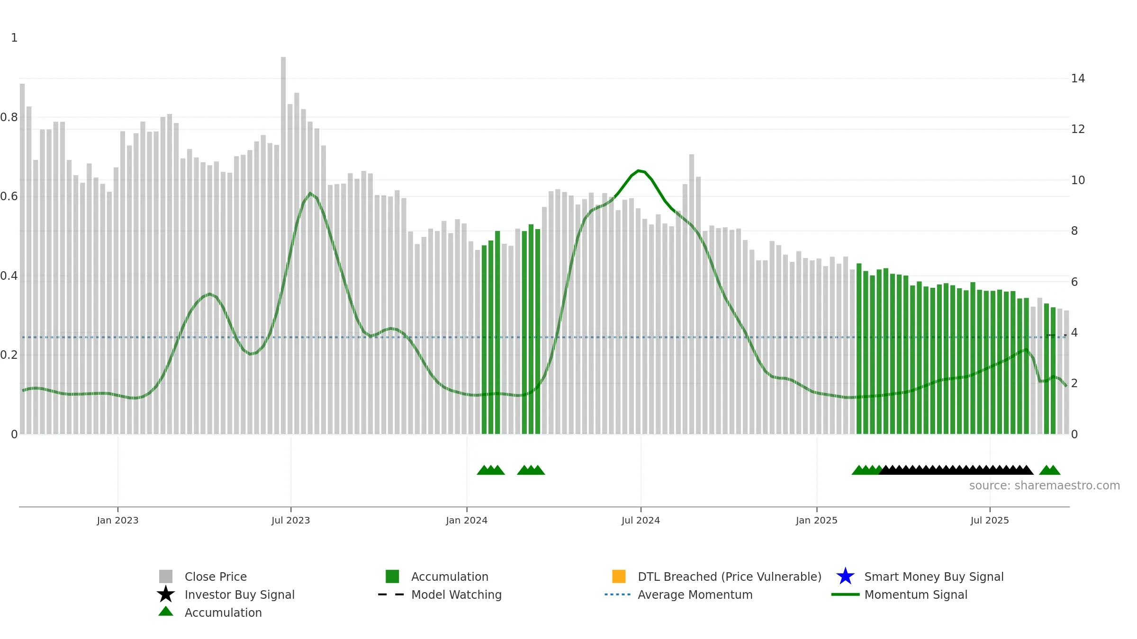This screenshot has height=639, width=1137.
Task: Toggle the Average Momentum legend label
Action: coord(695,595)
